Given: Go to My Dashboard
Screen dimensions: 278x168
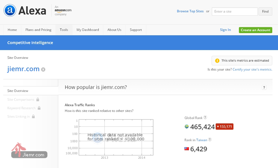Looking at the screenshot, I should point(88,30).
